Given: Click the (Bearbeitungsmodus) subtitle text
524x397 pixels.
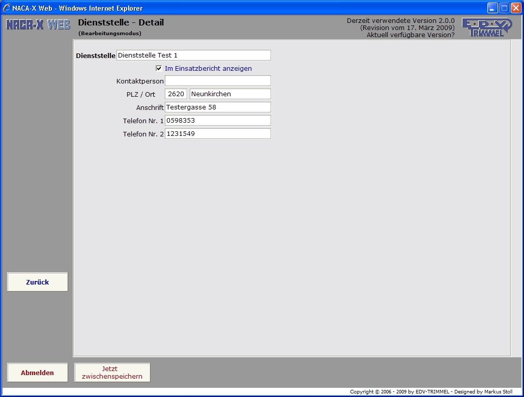Looking at the screenshot, I should click(x=110, y=34).
